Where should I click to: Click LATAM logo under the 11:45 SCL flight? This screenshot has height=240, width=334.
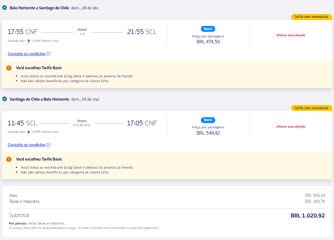[x=28, y=132]
